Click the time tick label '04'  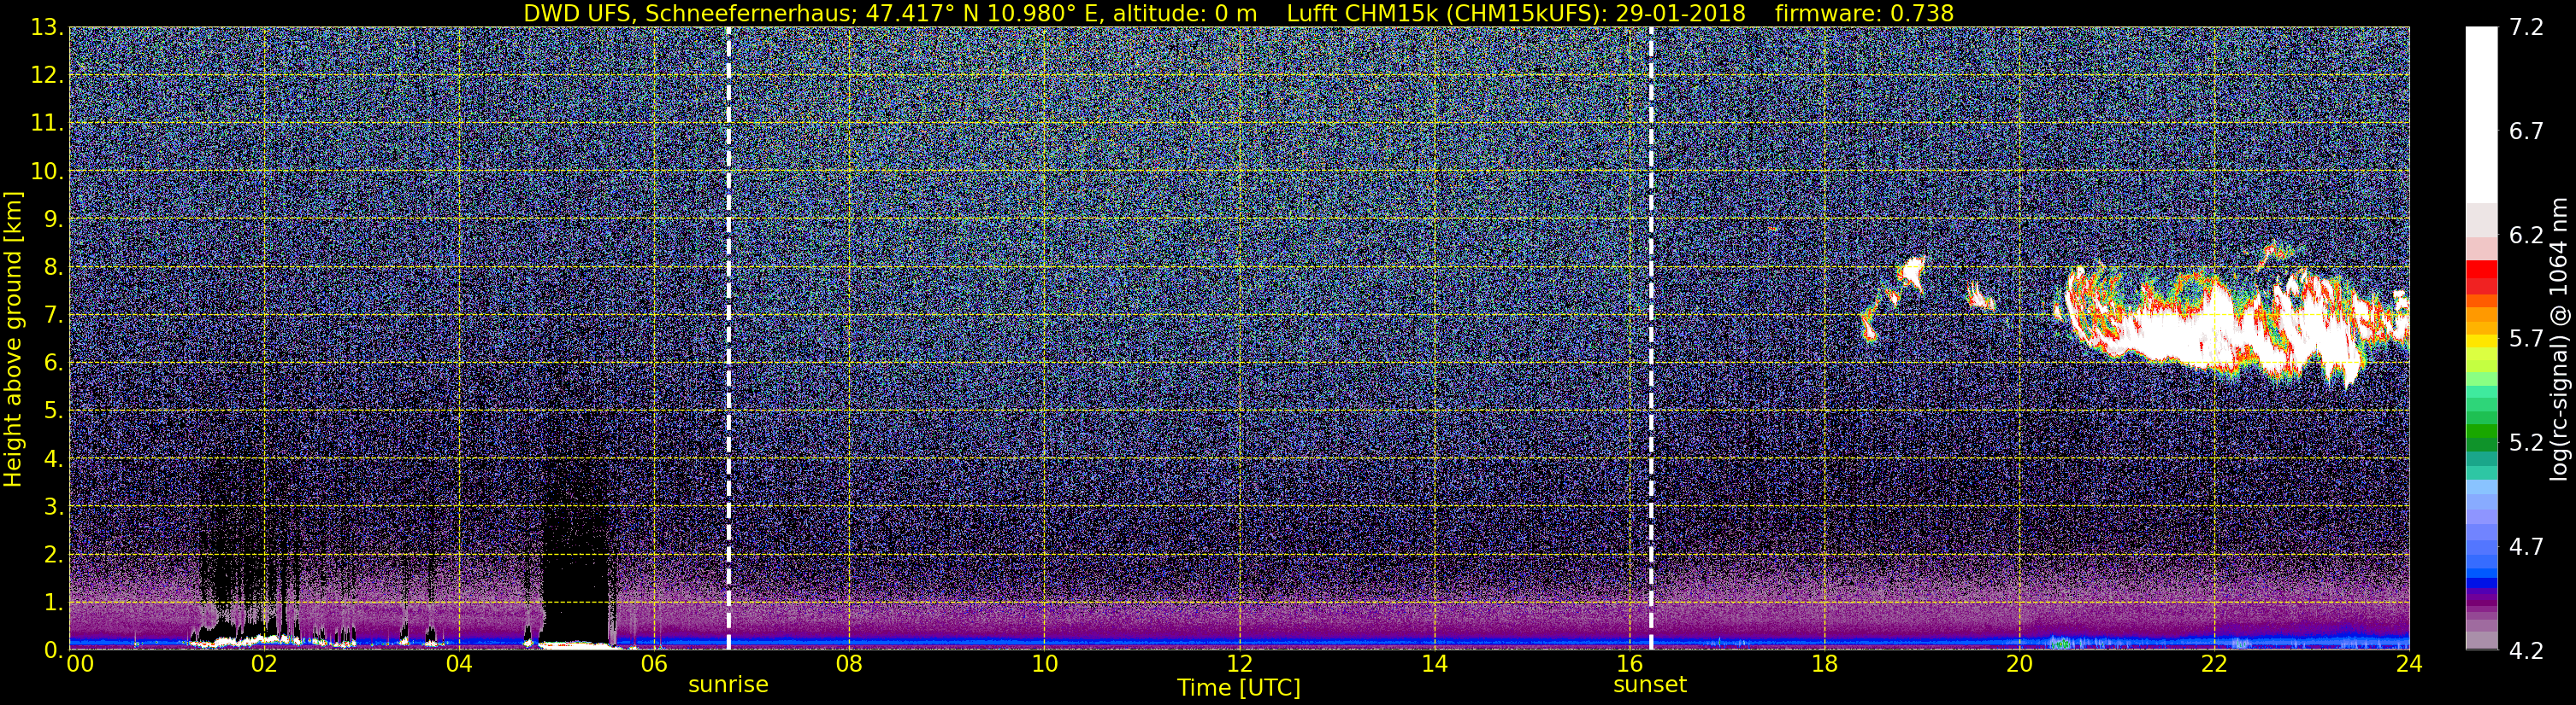[459, 663]
